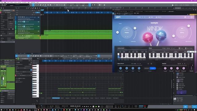Click the Rewind button in the transport bar
This screenshot has height=111, width=197.
[x=85, y=106]
